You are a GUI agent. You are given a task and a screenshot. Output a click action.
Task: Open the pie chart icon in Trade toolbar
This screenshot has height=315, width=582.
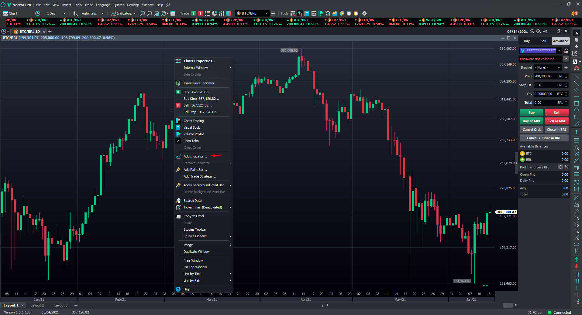[215, 13]
